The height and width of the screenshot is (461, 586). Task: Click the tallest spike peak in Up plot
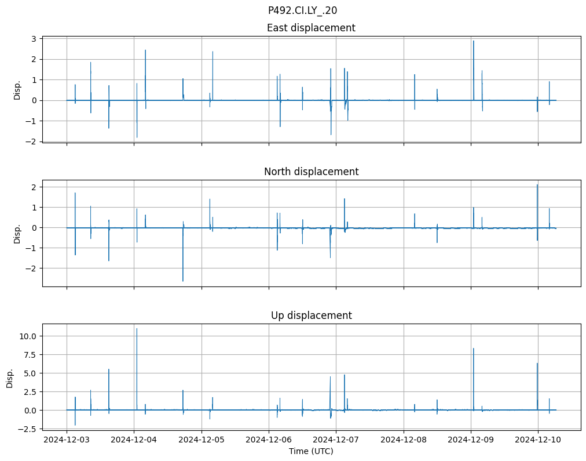(137, 329)
